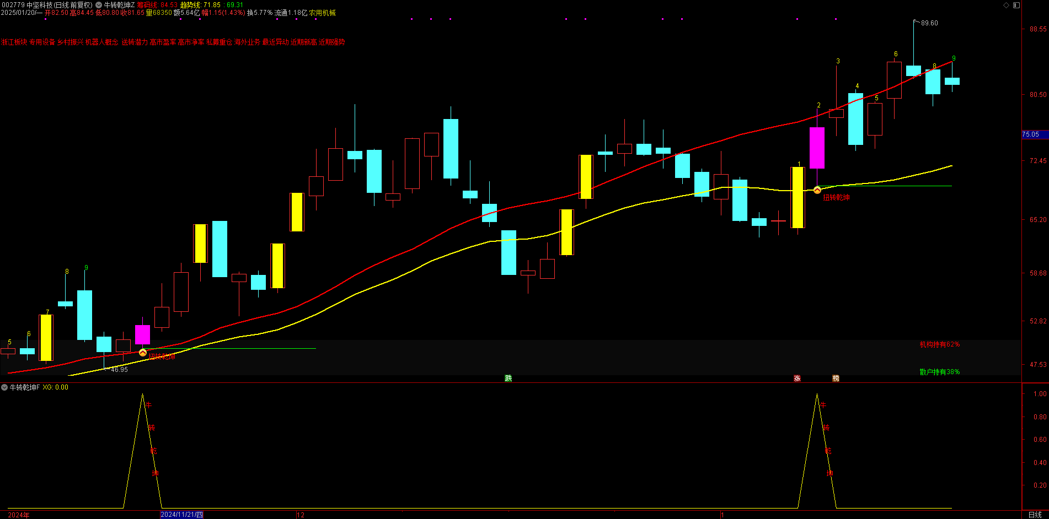Click the diamond icon at top-right corner
Image resolution: width=1049 pixels, height=519 pixels.
coord(1006,5)
